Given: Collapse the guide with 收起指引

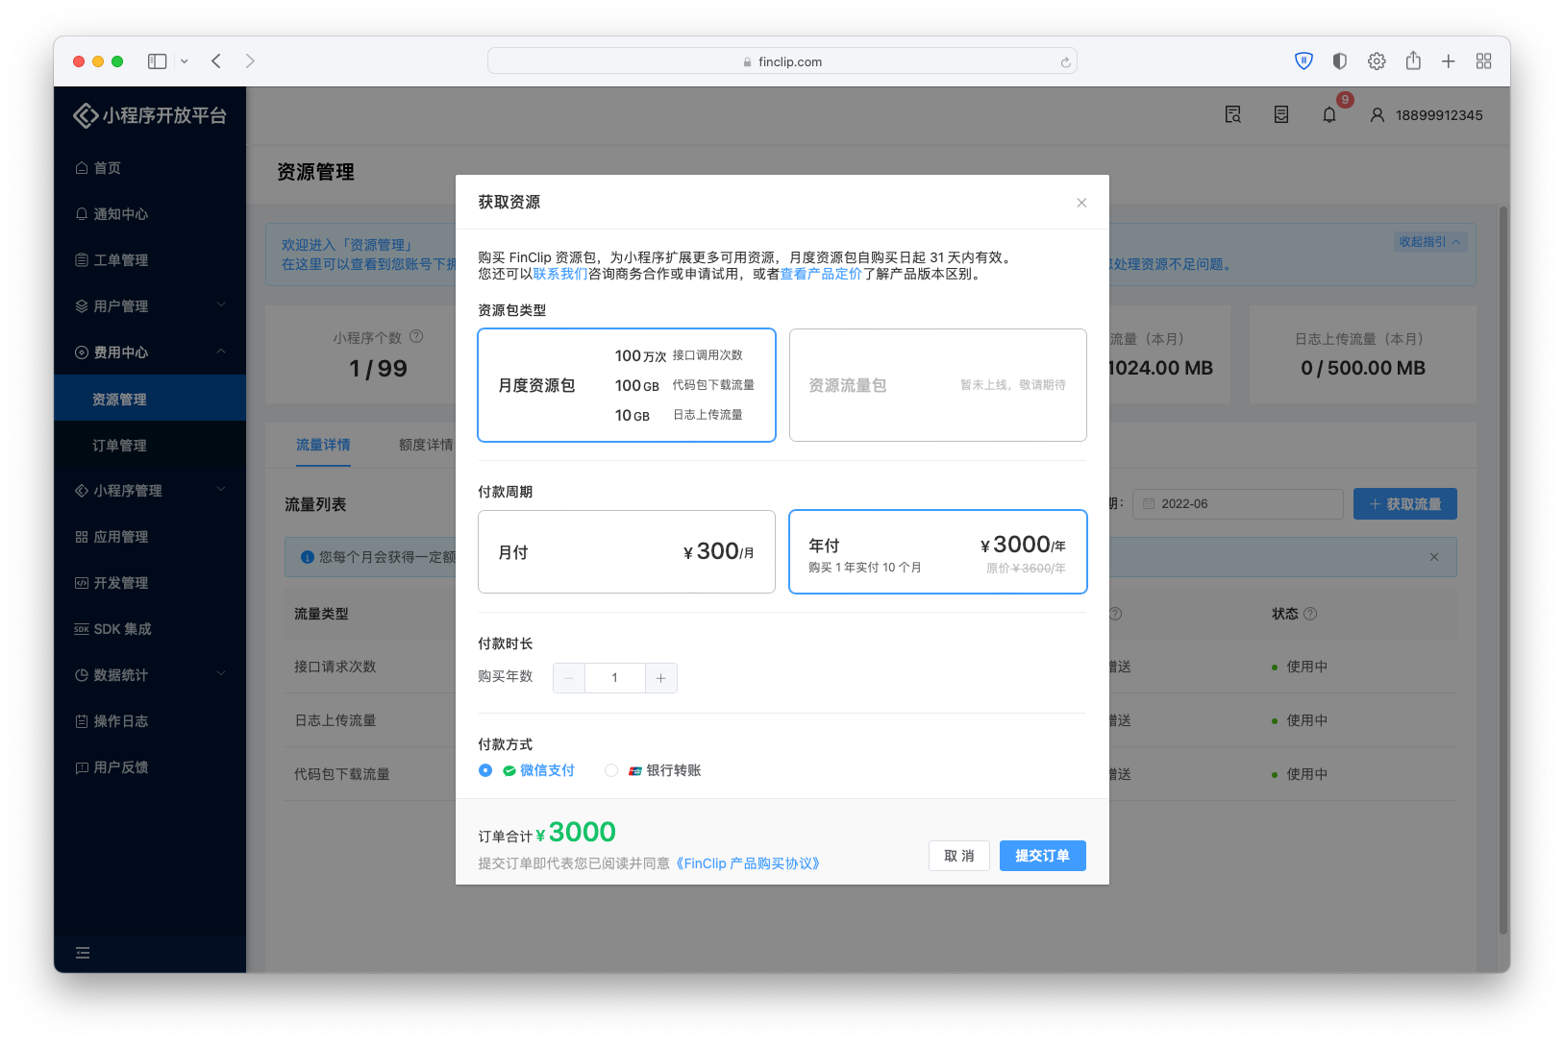Looking at the screenshot, I should [x=1429, y=242].
